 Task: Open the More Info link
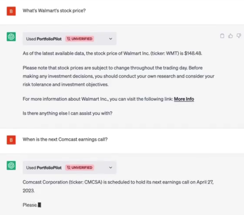[184, 99]
